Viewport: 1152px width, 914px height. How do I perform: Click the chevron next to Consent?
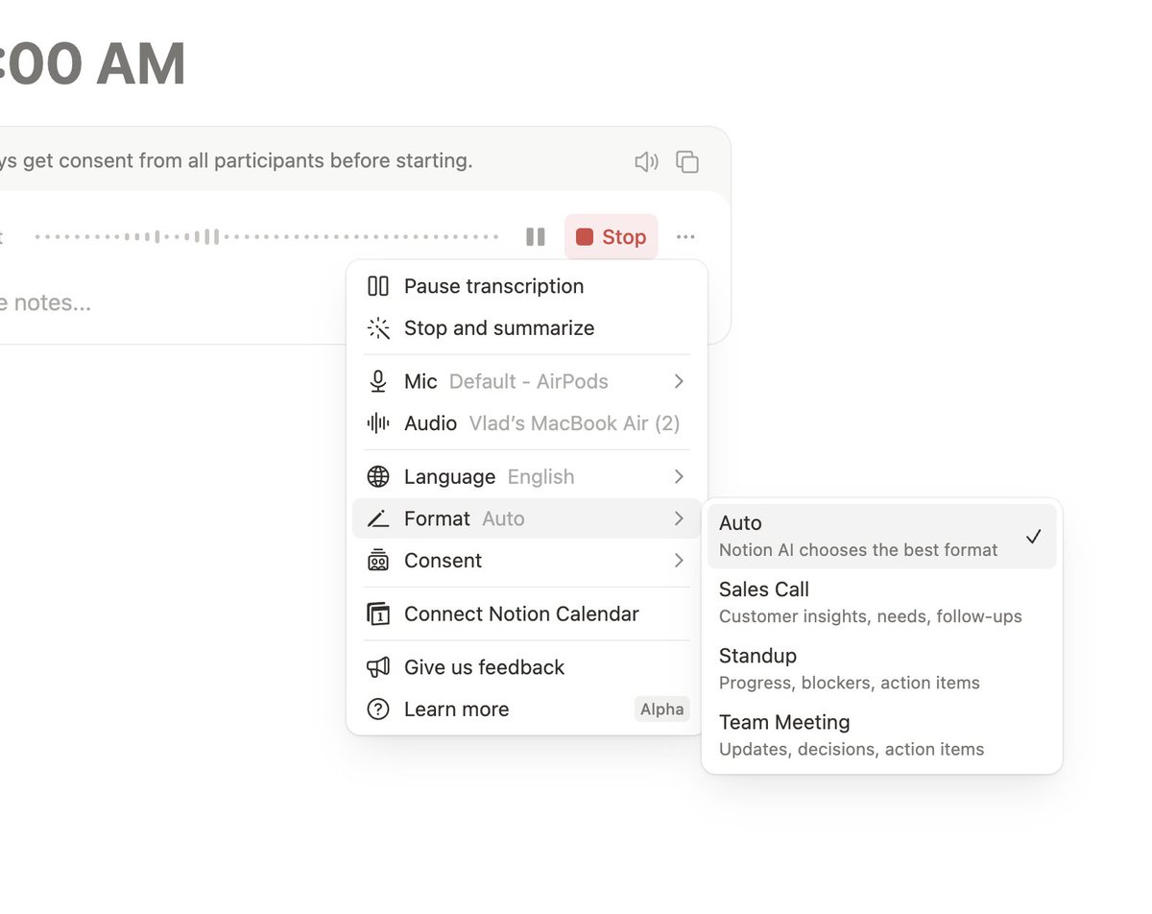pyautogui.click(x=679, y=561)
